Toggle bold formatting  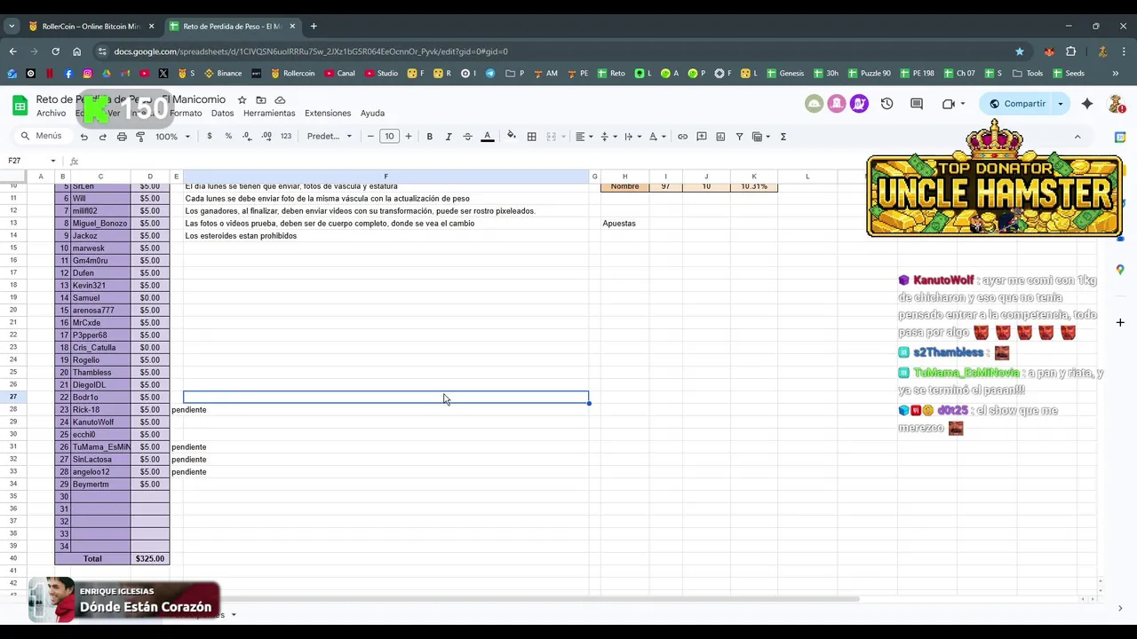(x=430, y=137)
